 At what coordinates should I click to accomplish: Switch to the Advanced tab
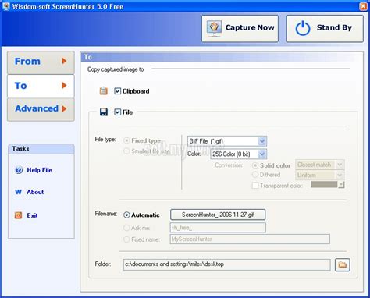(x=41, y=109)
